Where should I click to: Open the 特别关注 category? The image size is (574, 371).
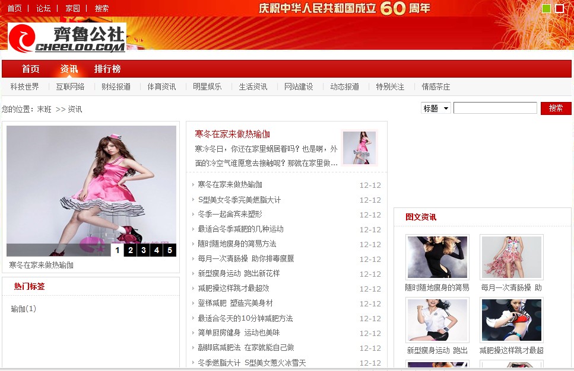pyautogui.click(x=390, y=87)
